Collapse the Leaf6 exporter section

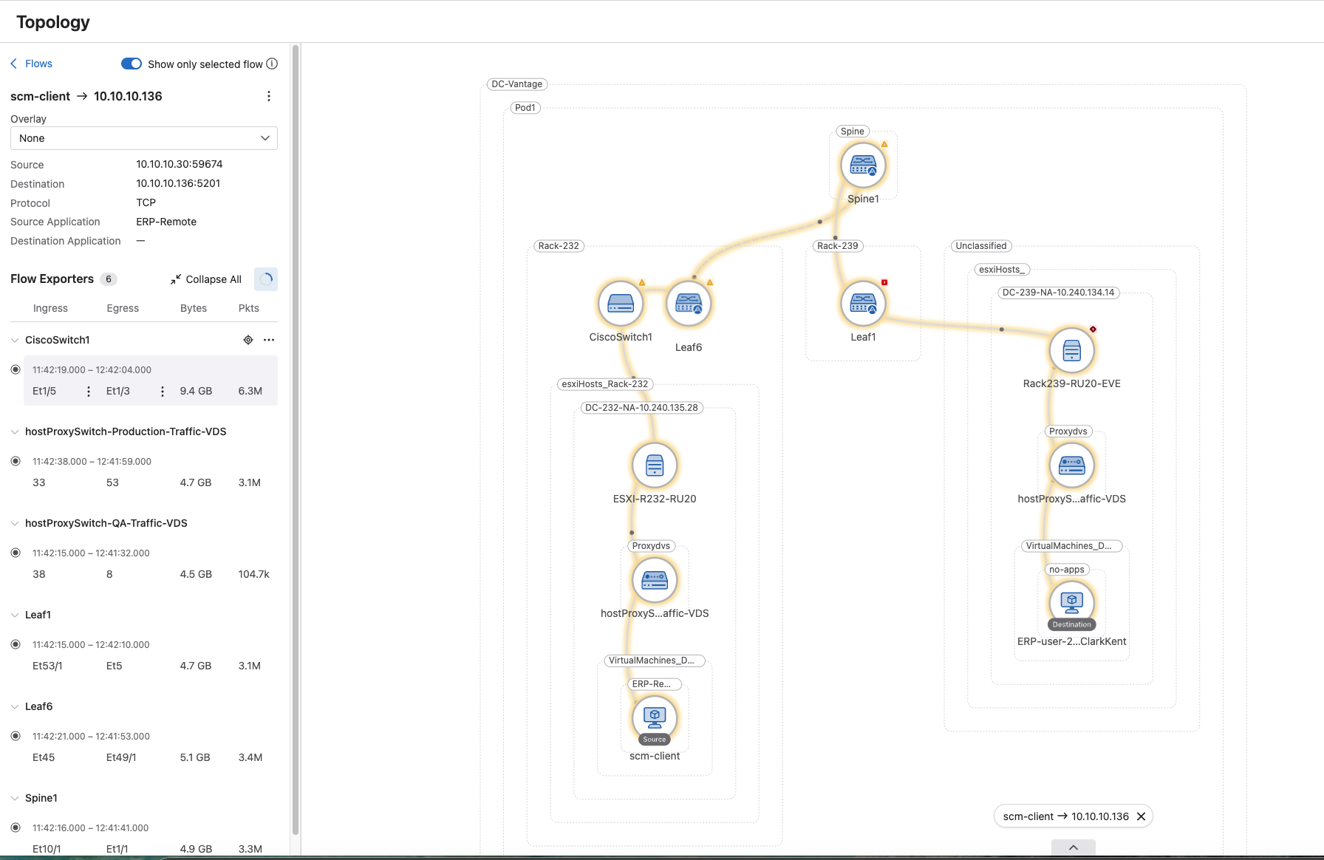pos(15,706)
